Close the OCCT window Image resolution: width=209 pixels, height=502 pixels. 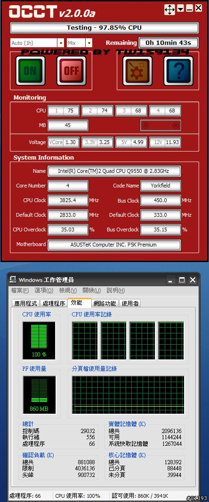click(199, 9)
